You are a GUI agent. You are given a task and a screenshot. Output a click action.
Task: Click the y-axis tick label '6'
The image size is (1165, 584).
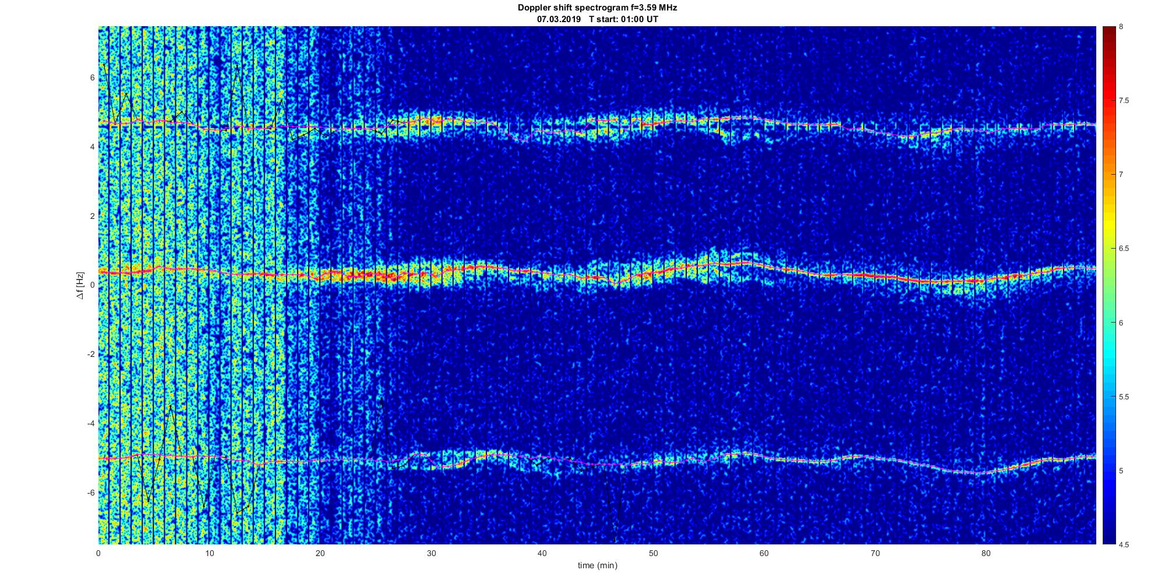click(92, 77)
